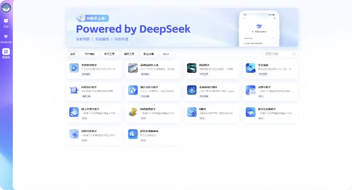Open the 对话 chat icon in sidebar

pyautogui.click(x=6, y=21)
